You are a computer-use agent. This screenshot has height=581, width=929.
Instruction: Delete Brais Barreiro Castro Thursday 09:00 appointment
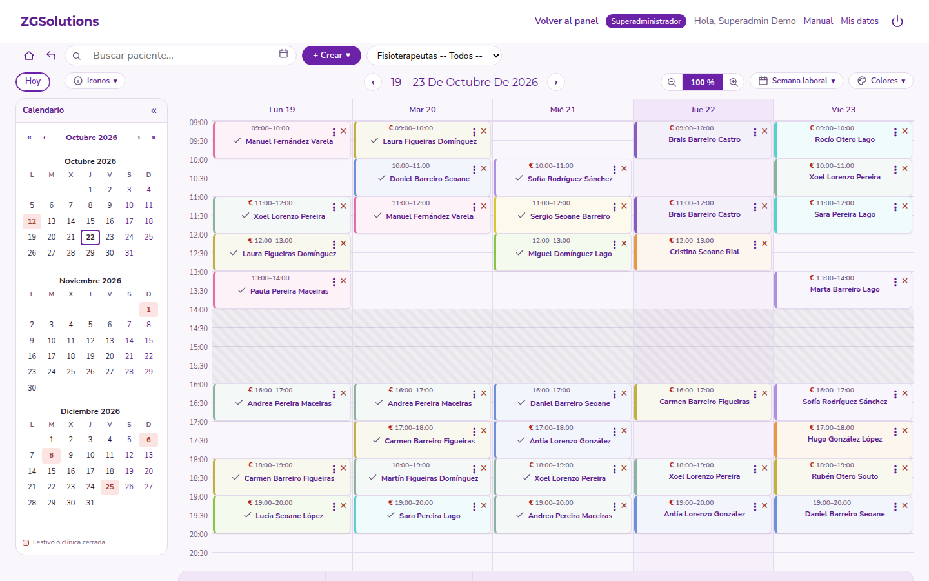coord(764,131)
